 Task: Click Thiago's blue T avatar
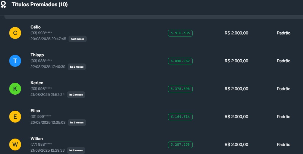15,61
